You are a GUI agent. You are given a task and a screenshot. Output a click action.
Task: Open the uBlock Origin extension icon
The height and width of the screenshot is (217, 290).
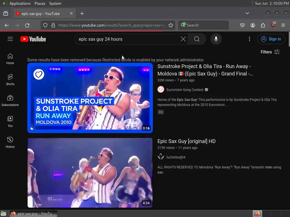273,25
